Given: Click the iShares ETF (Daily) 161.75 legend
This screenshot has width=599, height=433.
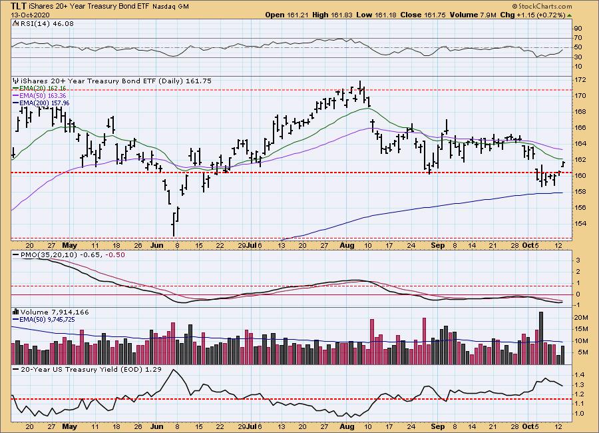Looking at the screenshot, I should [116, 81].
